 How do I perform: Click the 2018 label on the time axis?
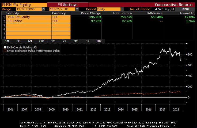point(176,109)
